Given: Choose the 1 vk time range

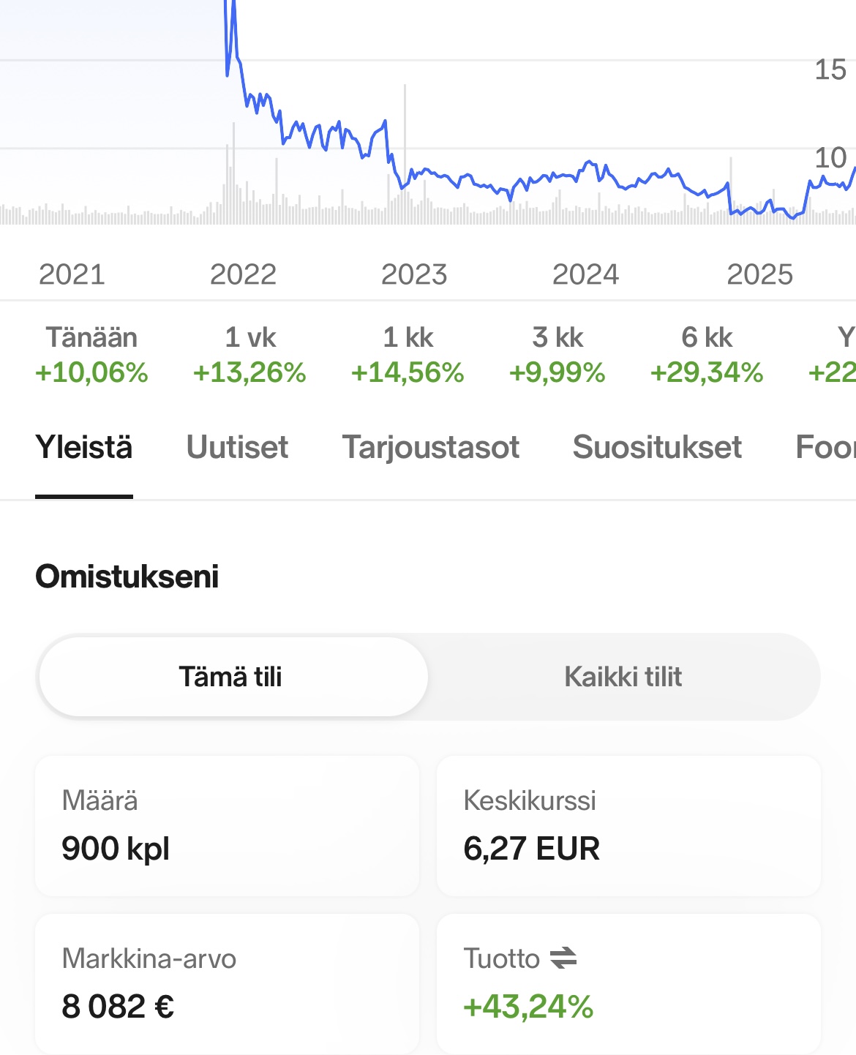Looking at the screenshot, I should (249, 356).
